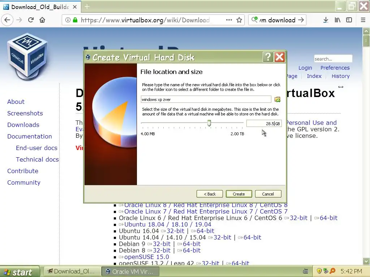The width and height of the screenshot is (370, 277).
Task: Open Technical docs link
Action: click(37, 159)
